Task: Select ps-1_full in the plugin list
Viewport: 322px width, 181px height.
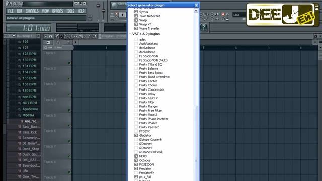Action: [145, 177]
